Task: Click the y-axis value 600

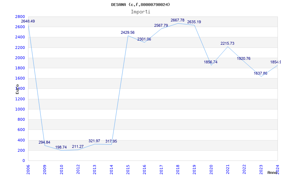Action: click(x=21, y=130)
